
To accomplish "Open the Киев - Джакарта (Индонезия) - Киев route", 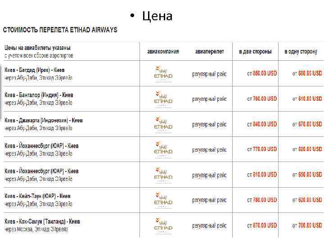I will [x=44, y=121].
